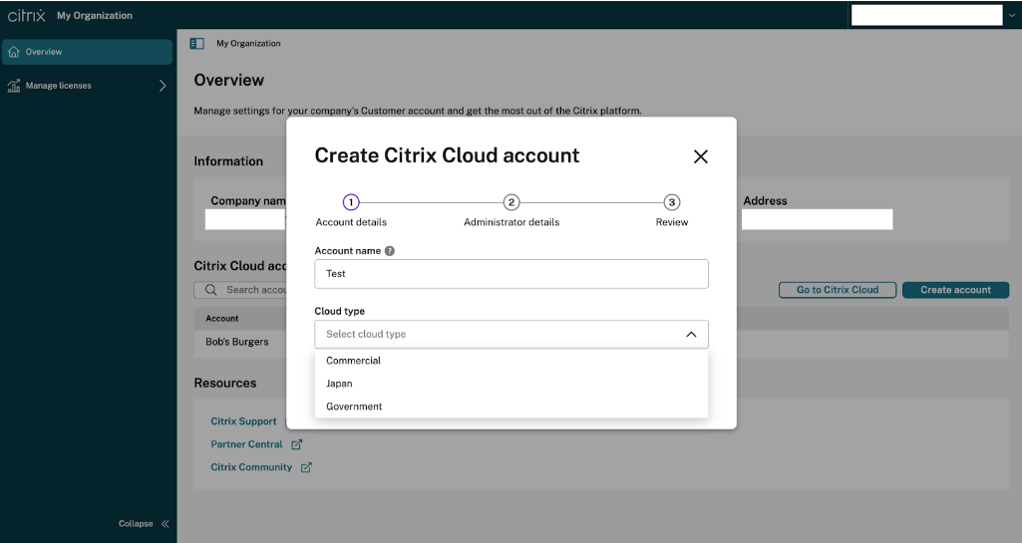Open the Citrix Support link
This screenshot has width=1022, height=543.
click(243, 421)
